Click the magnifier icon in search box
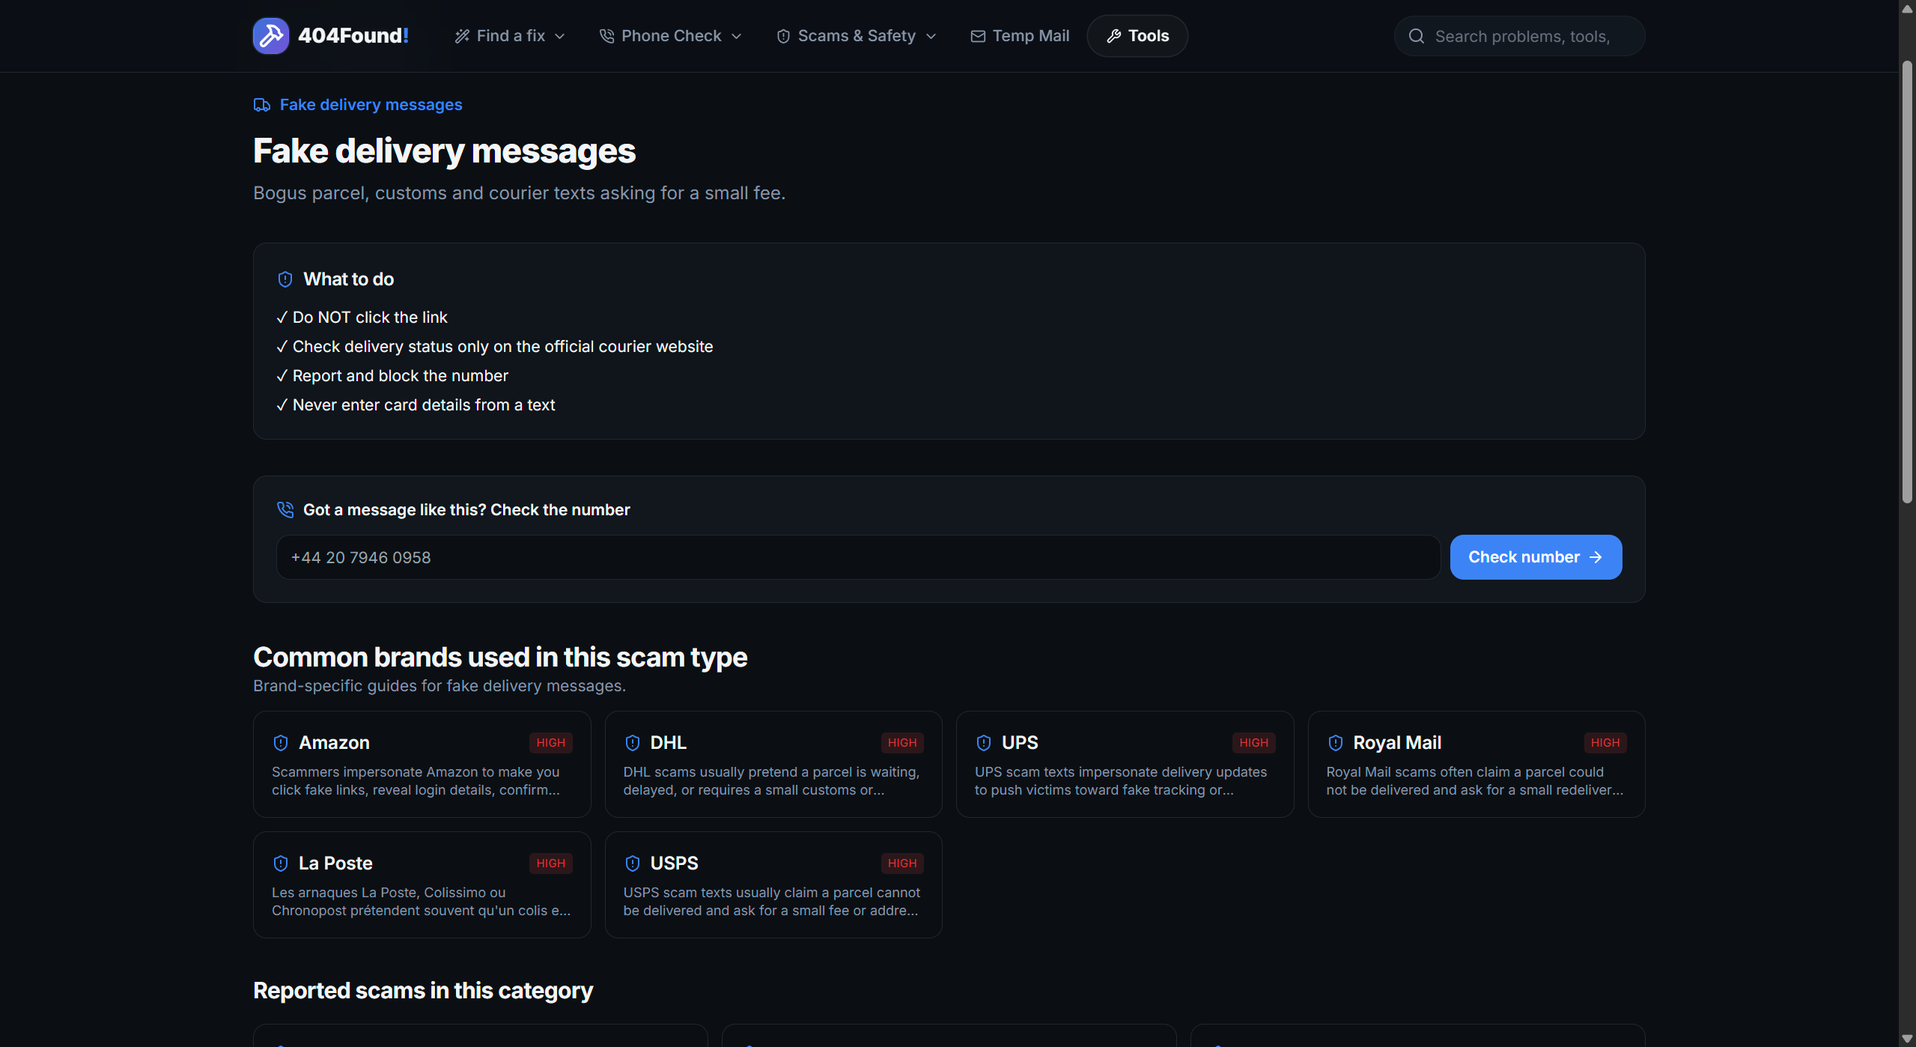Viewport: 1916px width, 1047px height. tap(1416, 36)
